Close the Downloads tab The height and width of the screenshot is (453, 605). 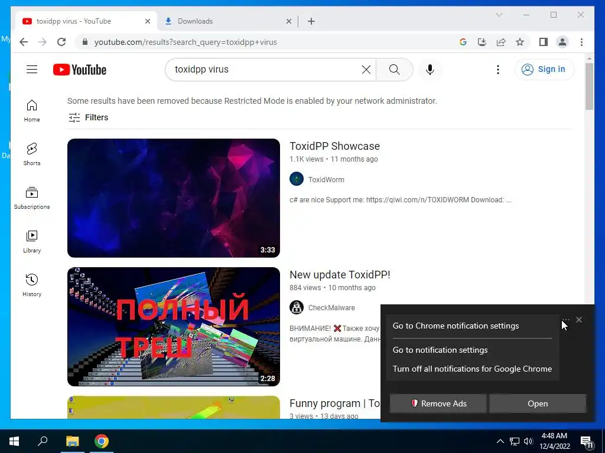tap(288, 21)
